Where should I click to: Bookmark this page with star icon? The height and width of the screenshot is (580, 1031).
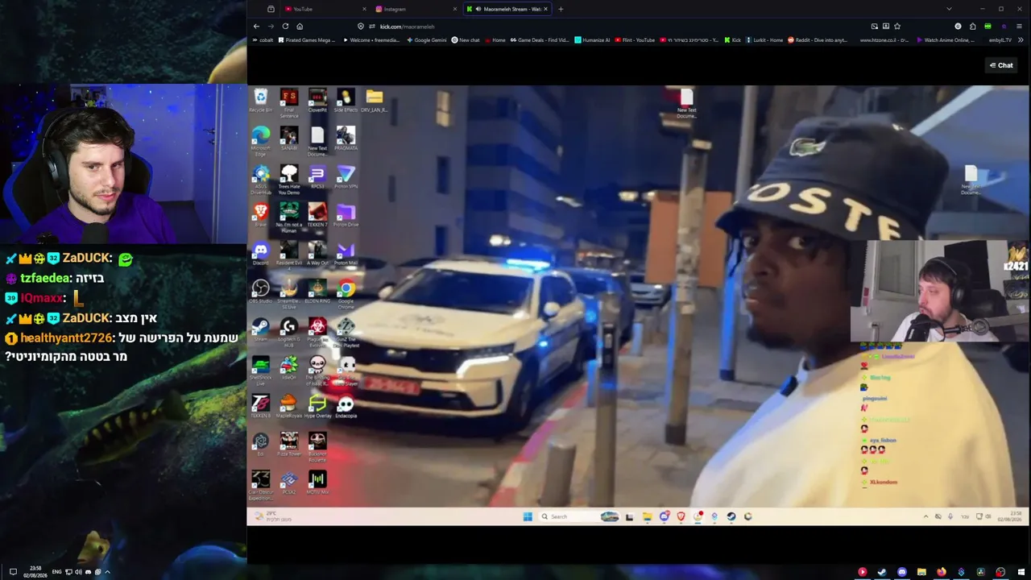pos(897,26)
